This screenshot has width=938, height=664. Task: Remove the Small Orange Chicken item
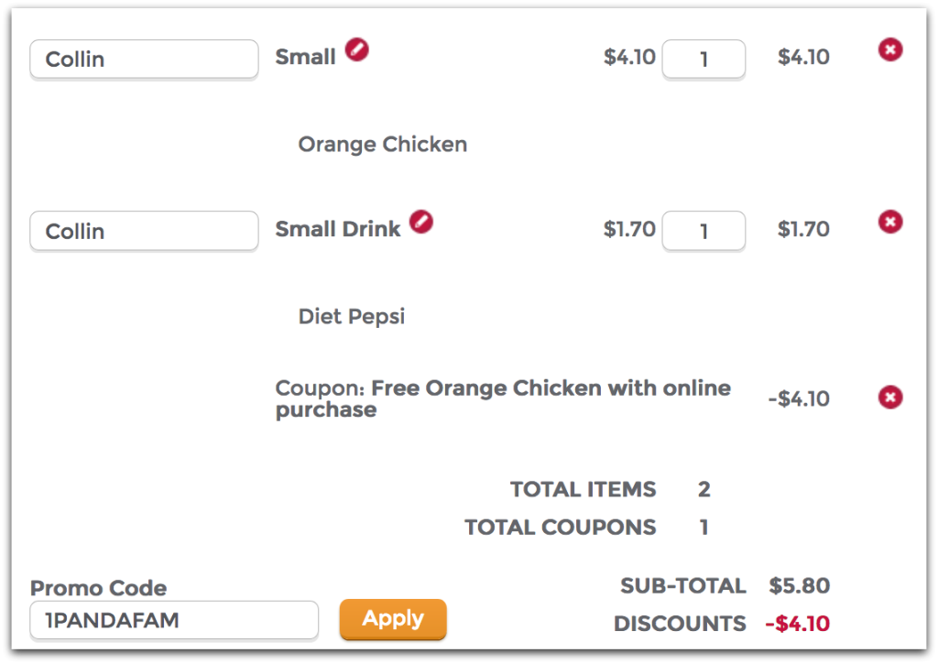tap(889, 50)
